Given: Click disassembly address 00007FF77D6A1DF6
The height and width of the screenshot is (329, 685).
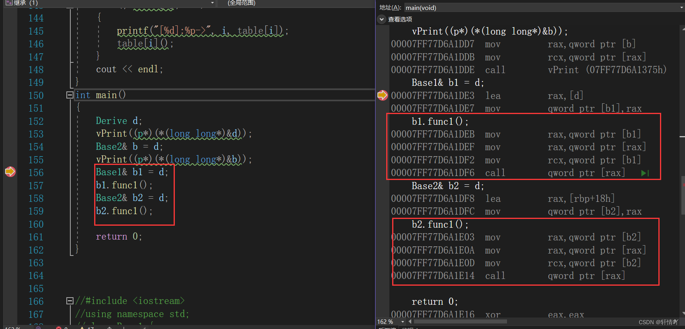Looking at the screenshot, I should click(x=433, y=173).
